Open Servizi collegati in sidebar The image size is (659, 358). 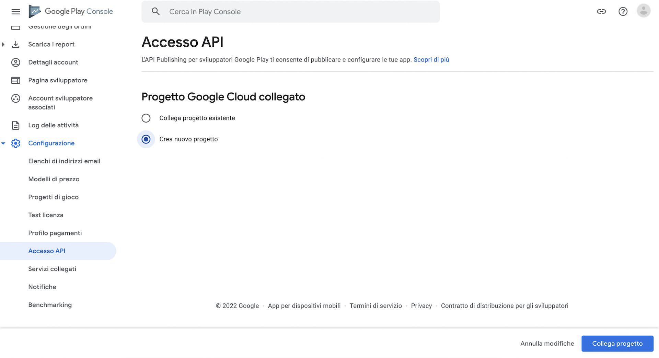click(52, 269)
